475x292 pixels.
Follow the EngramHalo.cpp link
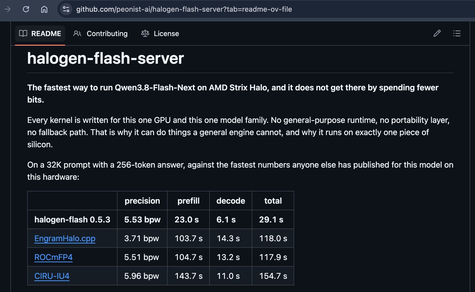pos(65,238)
